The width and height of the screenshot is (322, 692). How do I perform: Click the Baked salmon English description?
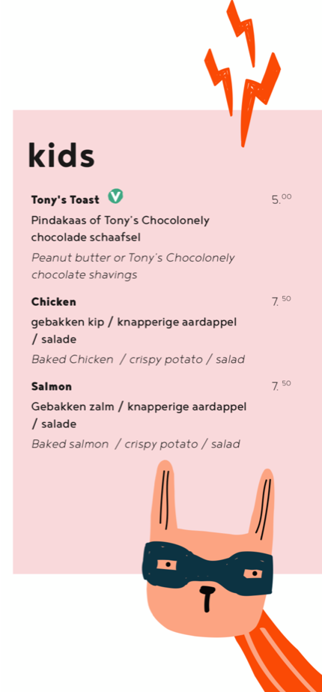pyautogui.click(x=136, y=444)
